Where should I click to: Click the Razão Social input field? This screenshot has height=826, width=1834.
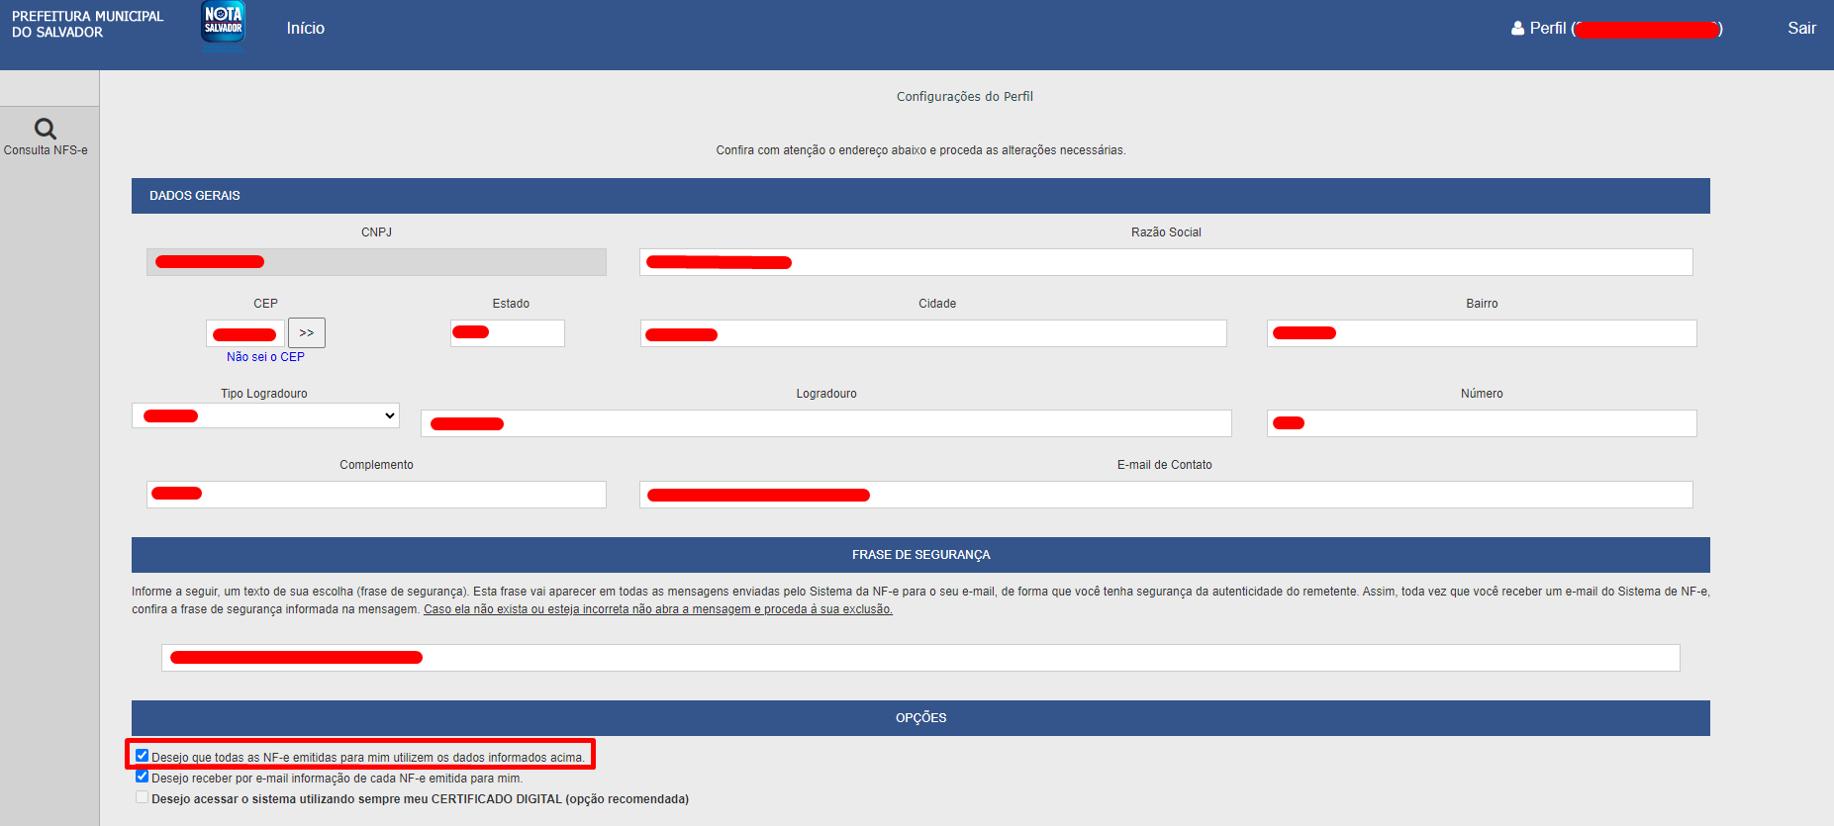(x=1166, y=262)
